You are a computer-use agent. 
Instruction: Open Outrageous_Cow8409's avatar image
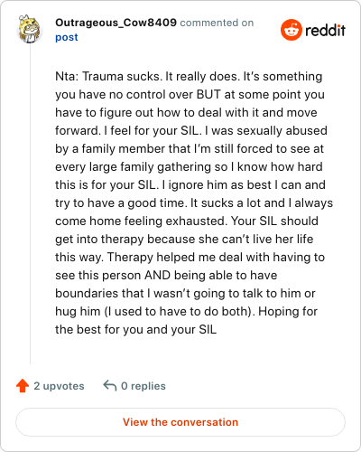pos(30,29)
